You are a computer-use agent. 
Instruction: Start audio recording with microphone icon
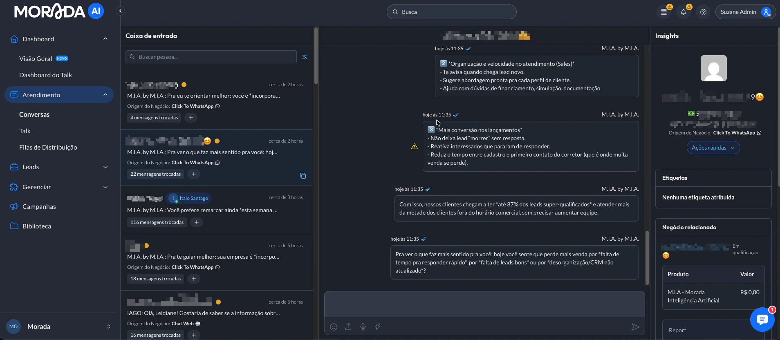tap(363, 327)
